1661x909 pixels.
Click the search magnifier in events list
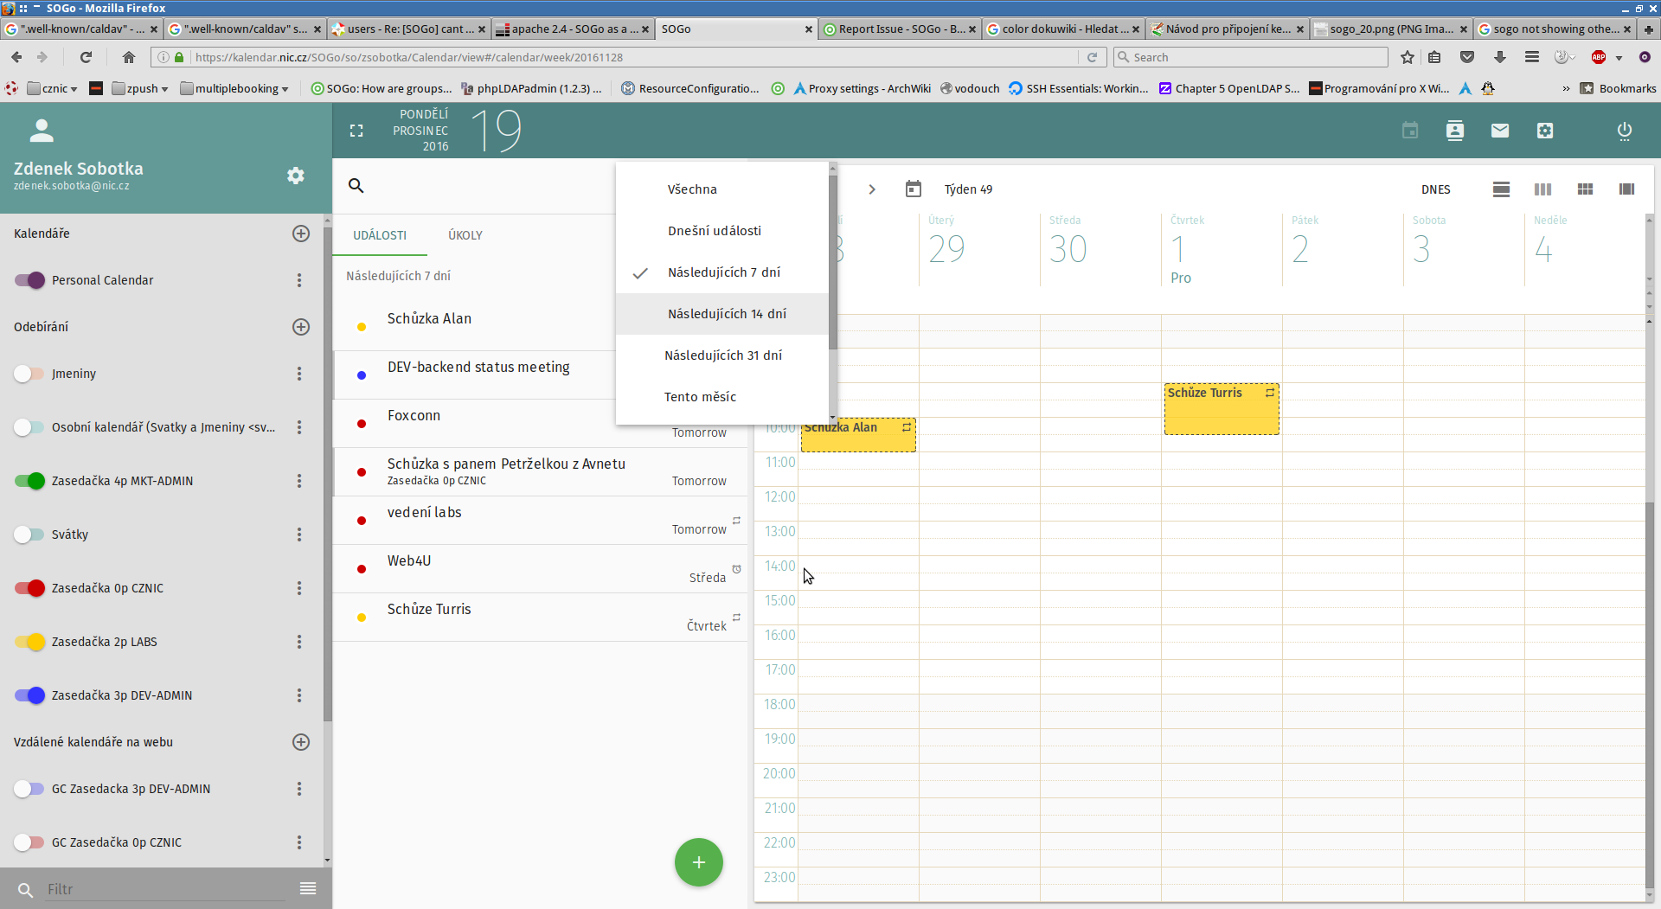[x=356, y=186]
